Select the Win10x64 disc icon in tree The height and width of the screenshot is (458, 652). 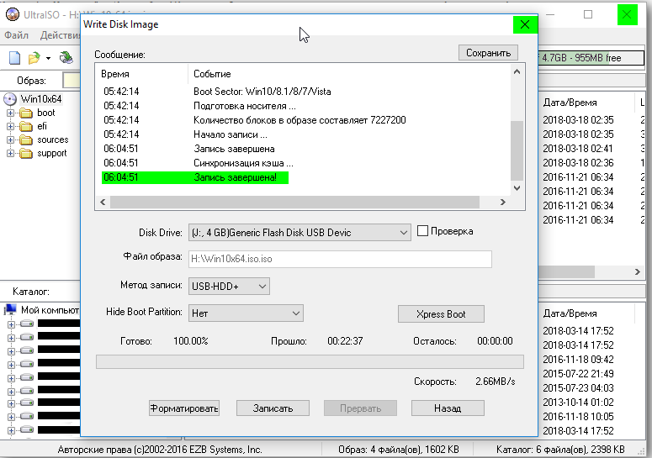click(10, 99)
